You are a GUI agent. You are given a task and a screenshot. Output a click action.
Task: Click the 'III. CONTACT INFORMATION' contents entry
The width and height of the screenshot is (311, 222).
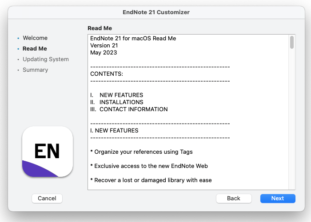coord(129,109)
